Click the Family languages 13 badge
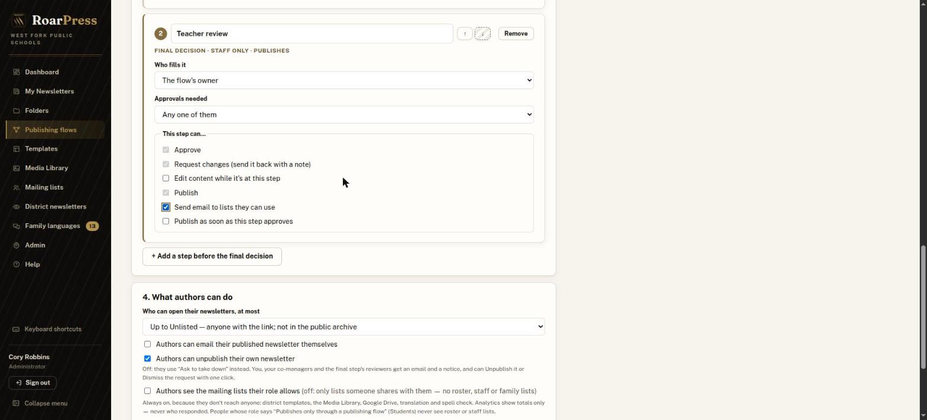The height and width of the screenshot is (420, 927). (x=92, y=226)
